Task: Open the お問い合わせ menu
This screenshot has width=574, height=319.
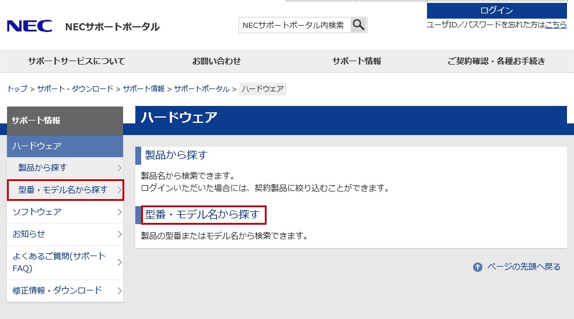Action: point(217,61)
